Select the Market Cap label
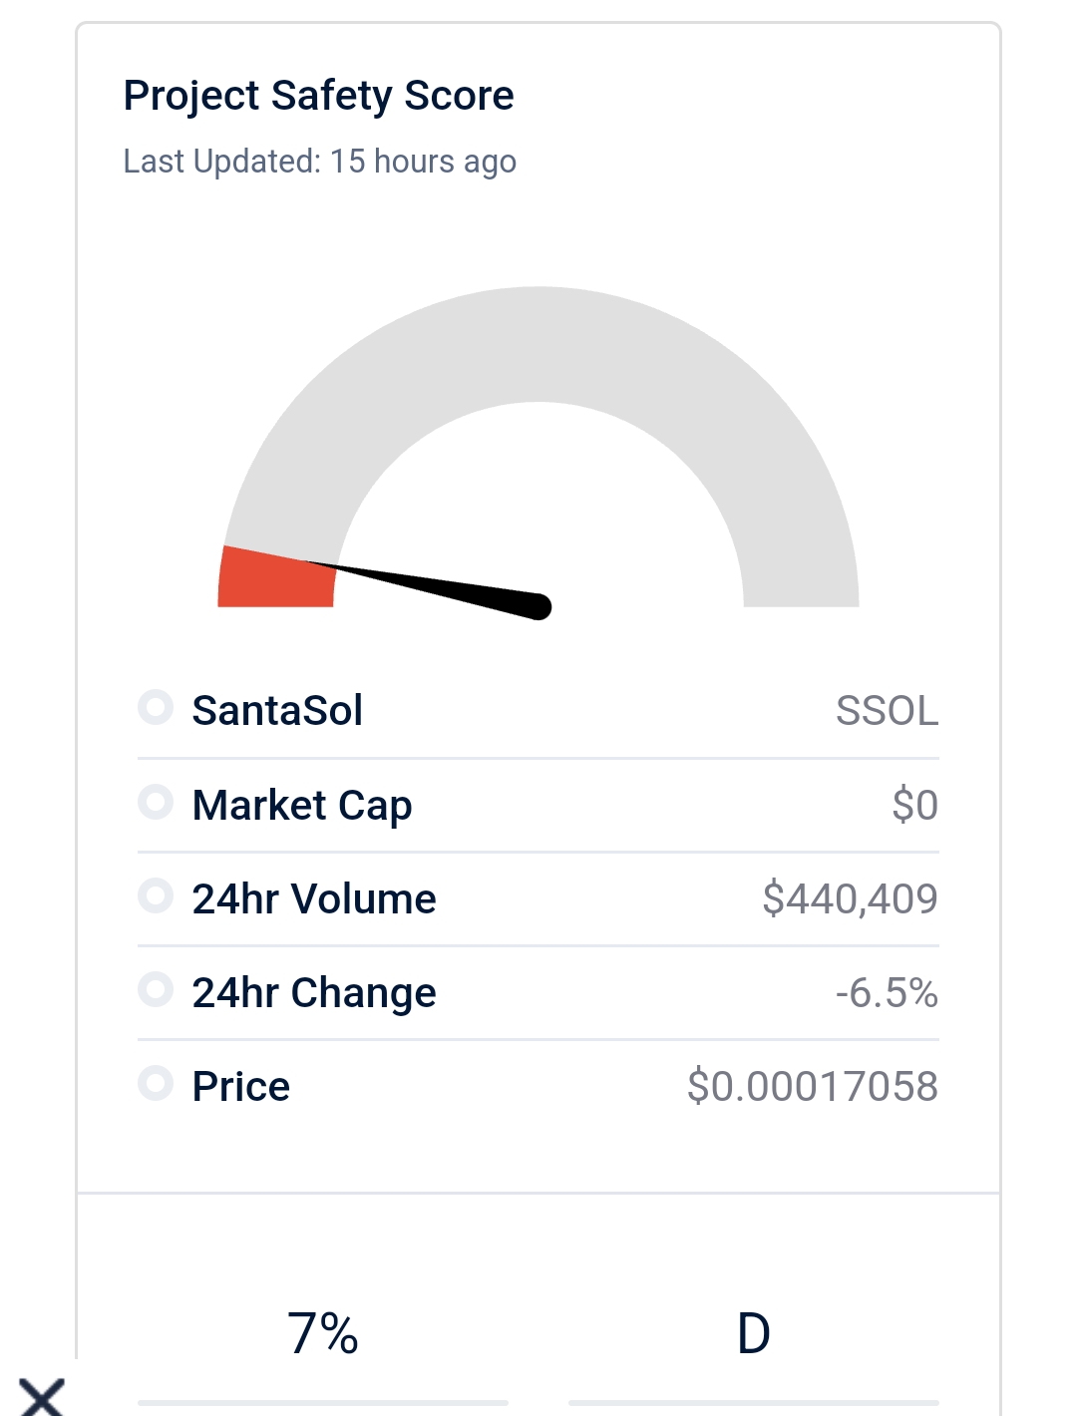The height and width of the screenshot is (1416, 1077). (302, 805)
